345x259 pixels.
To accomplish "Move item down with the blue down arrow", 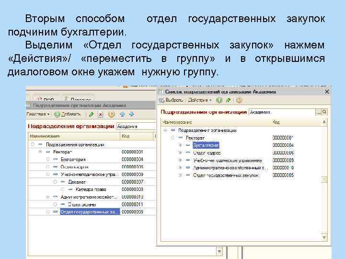I will coord(131,114).
